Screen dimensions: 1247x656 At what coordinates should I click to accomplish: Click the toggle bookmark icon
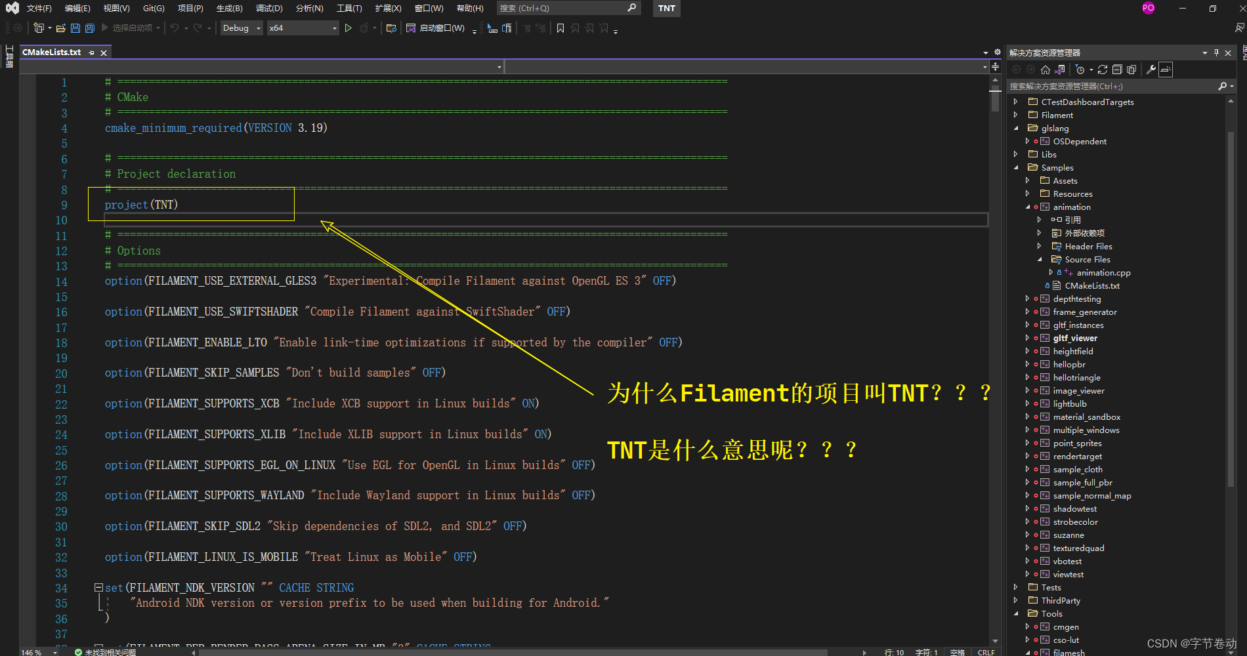click(x=560, y=28)
